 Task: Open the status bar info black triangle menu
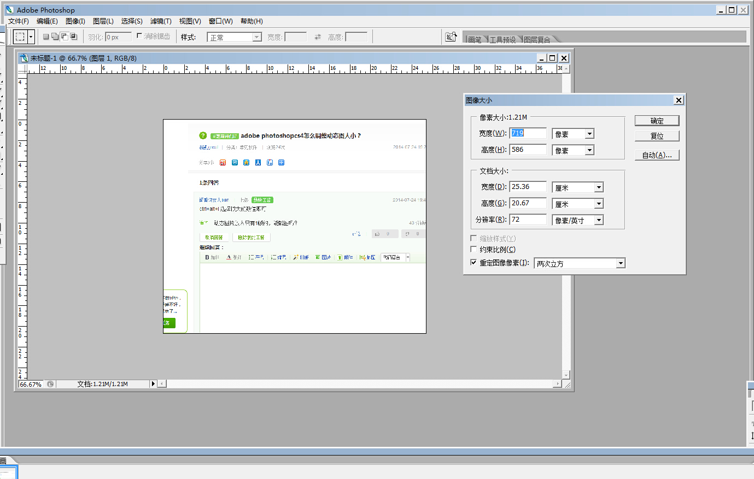tap(154, 384)
